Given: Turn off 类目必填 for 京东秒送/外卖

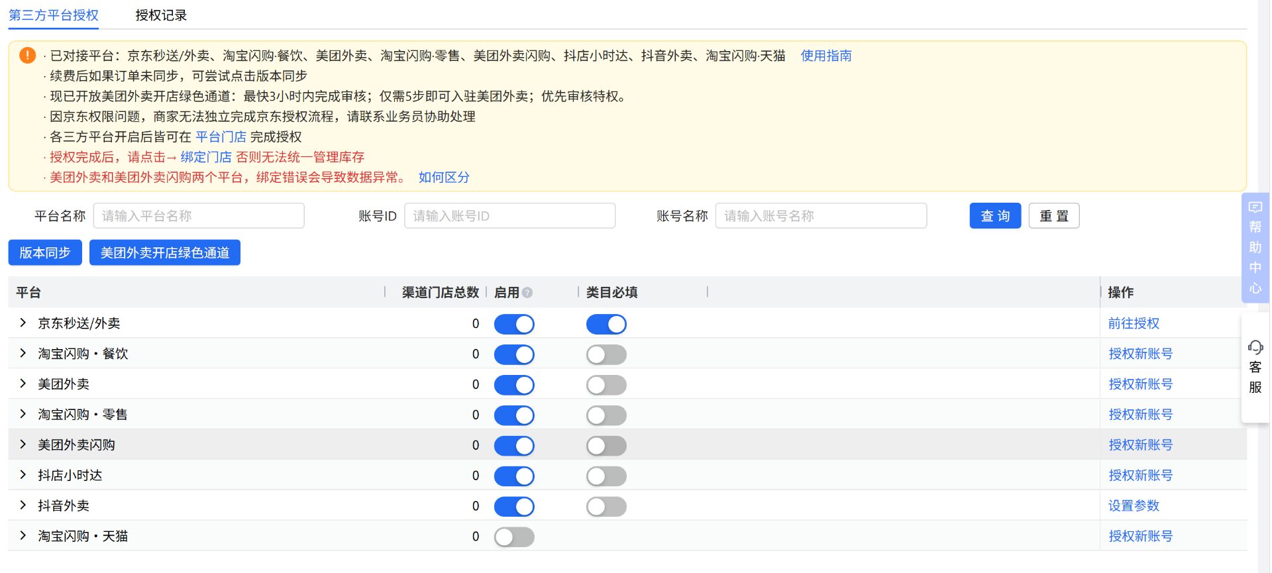Looking at the screenshot, I should (606, 324).
